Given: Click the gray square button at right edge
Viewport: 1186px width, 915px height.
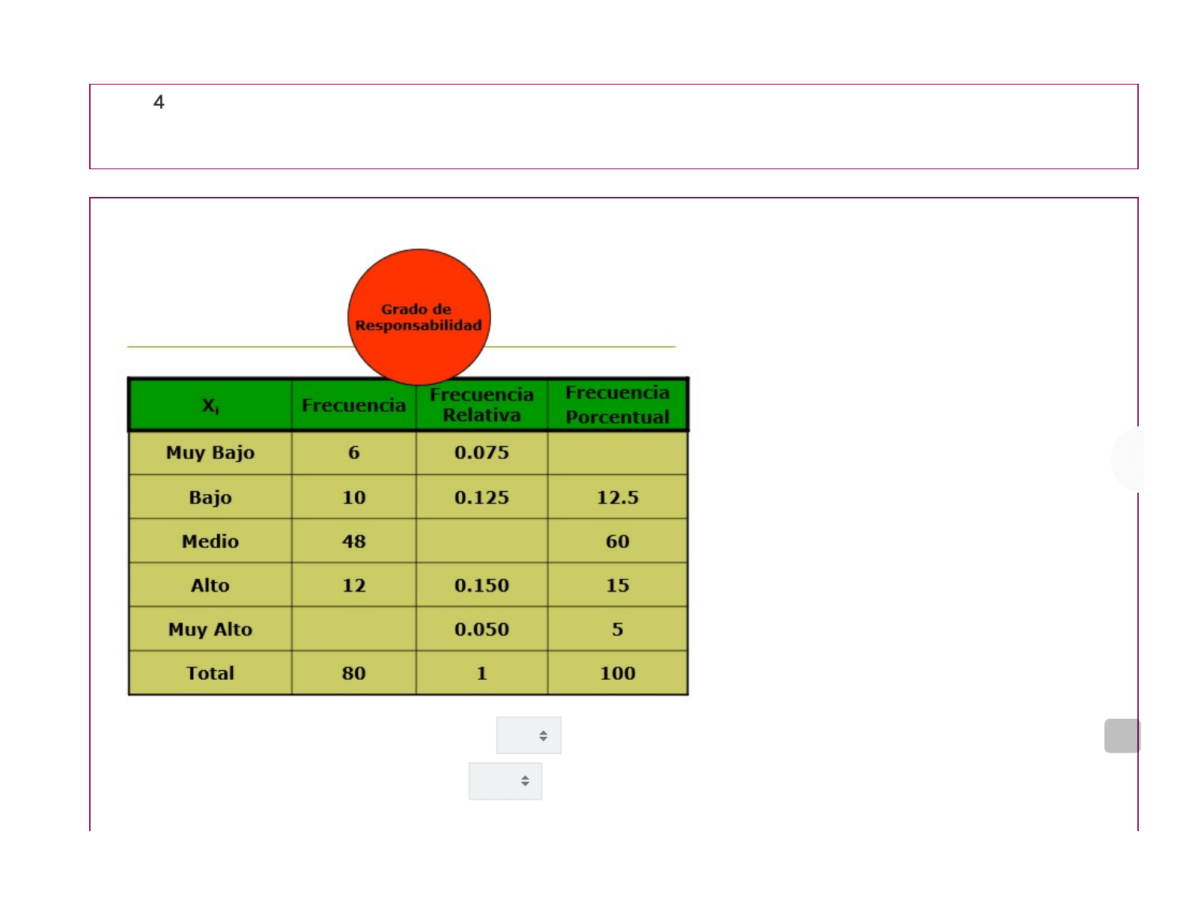Looking at the screenshot, I should coord(1122,735).
